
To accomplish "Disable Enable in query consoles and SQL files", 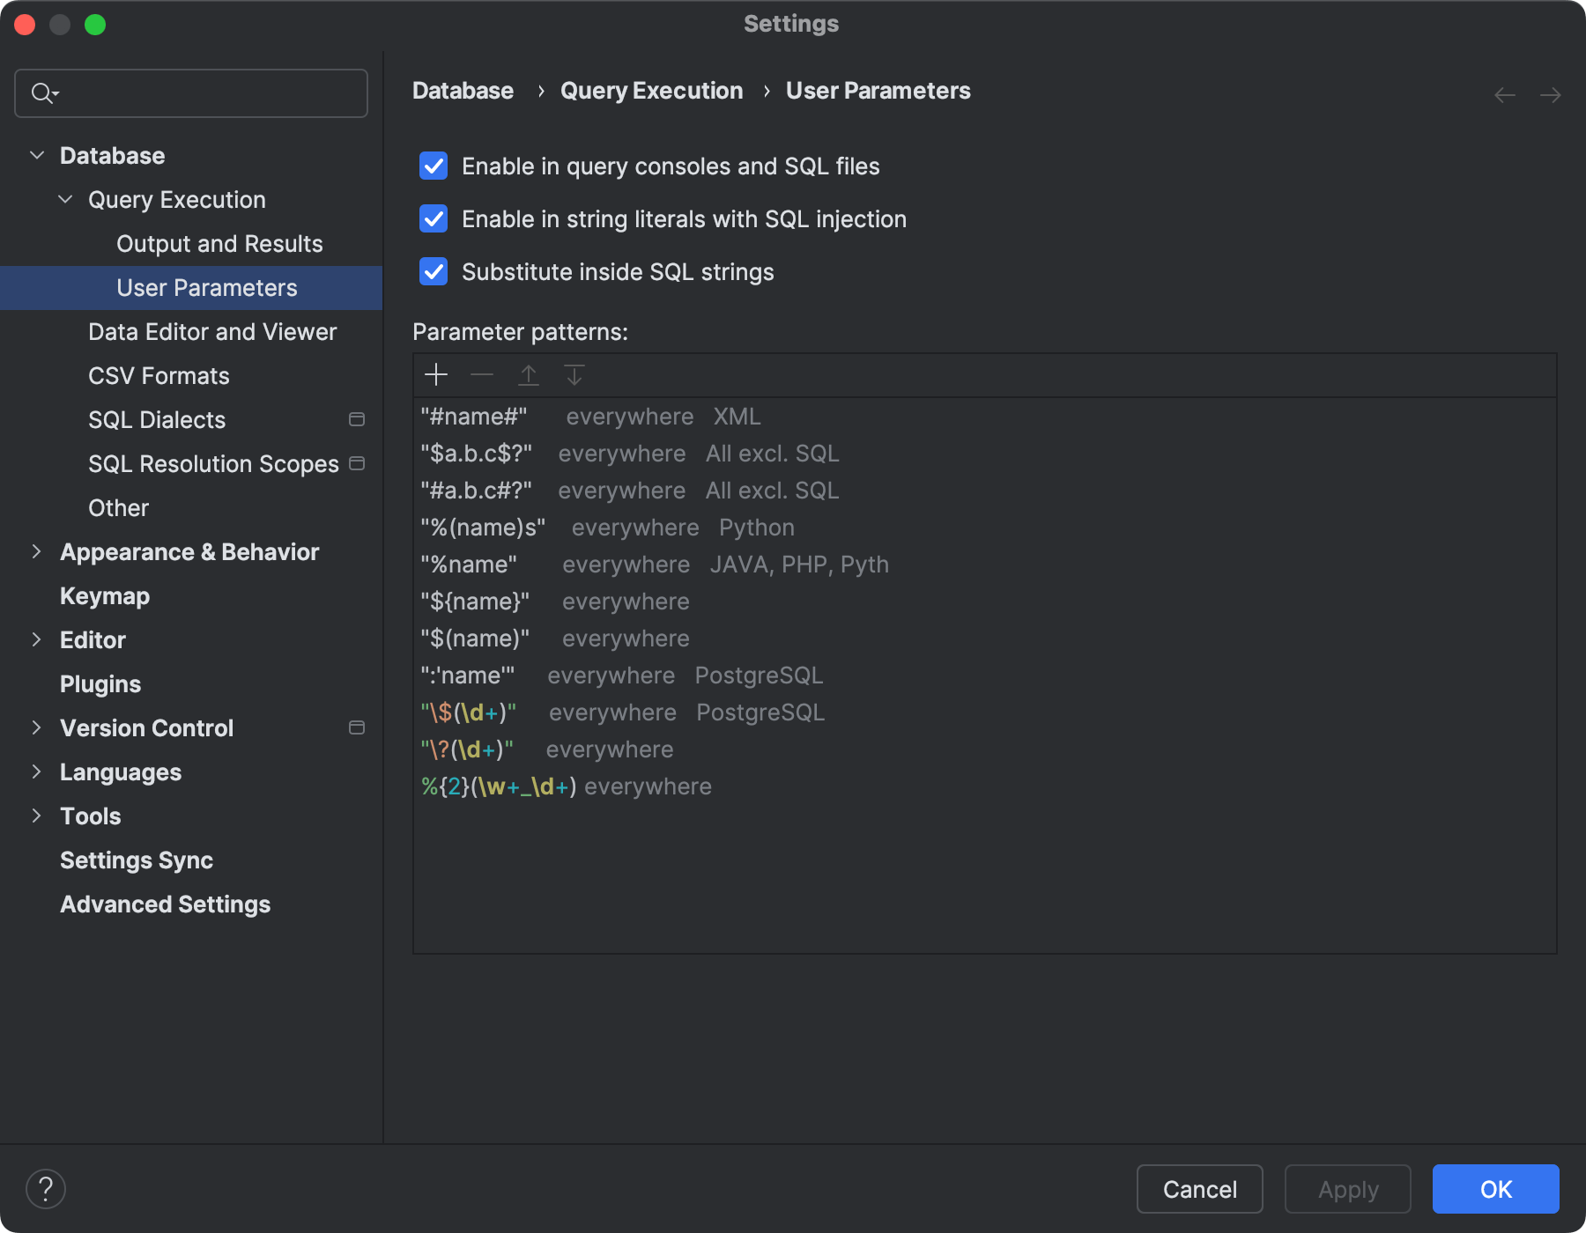I will (x=433, y=166).
